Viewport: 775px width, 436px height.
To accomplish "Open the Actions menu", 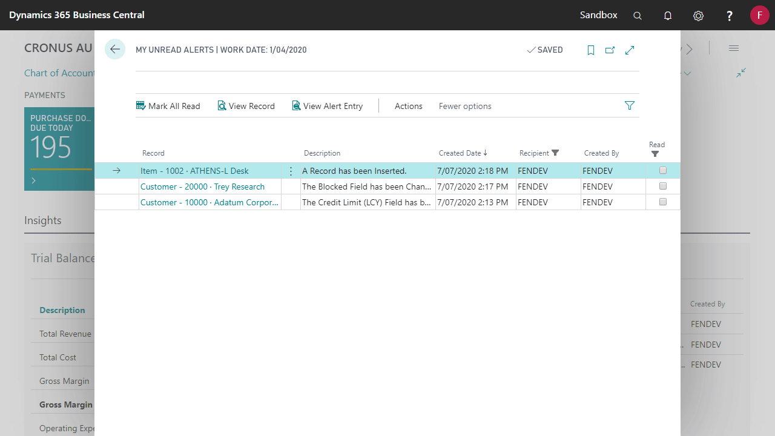I will (x=409, y=106).
